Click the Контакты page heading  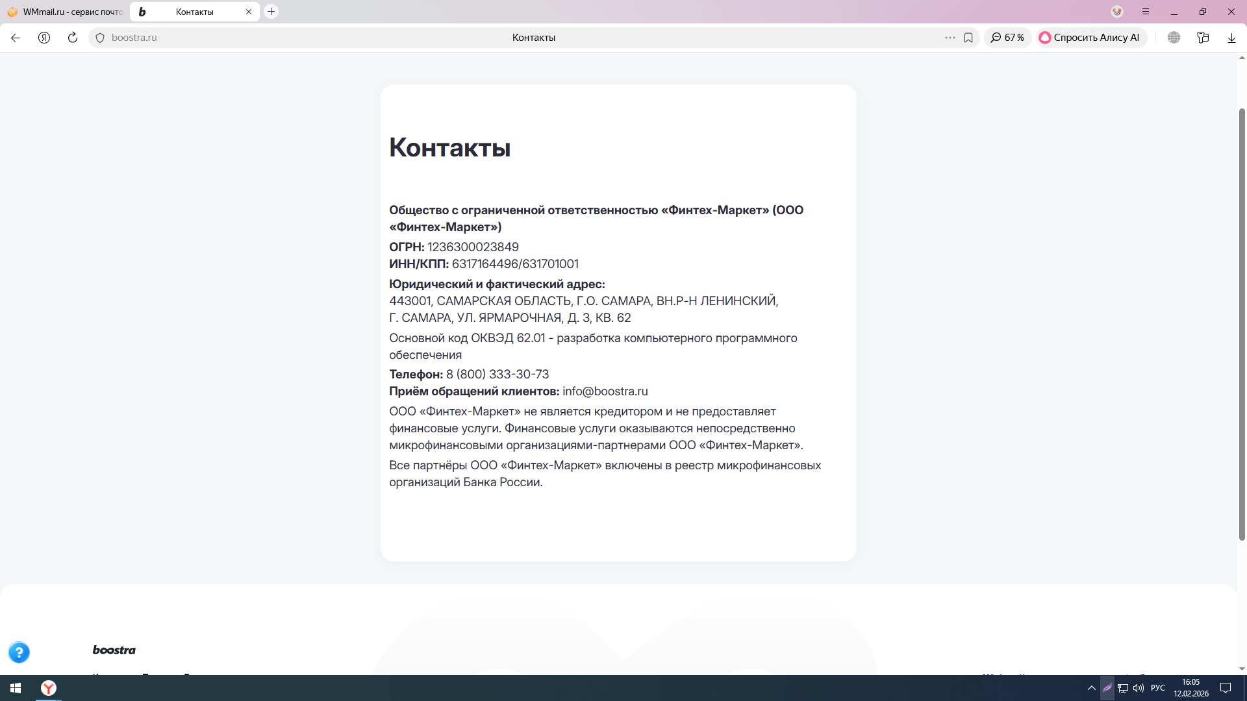pos(450,147)
